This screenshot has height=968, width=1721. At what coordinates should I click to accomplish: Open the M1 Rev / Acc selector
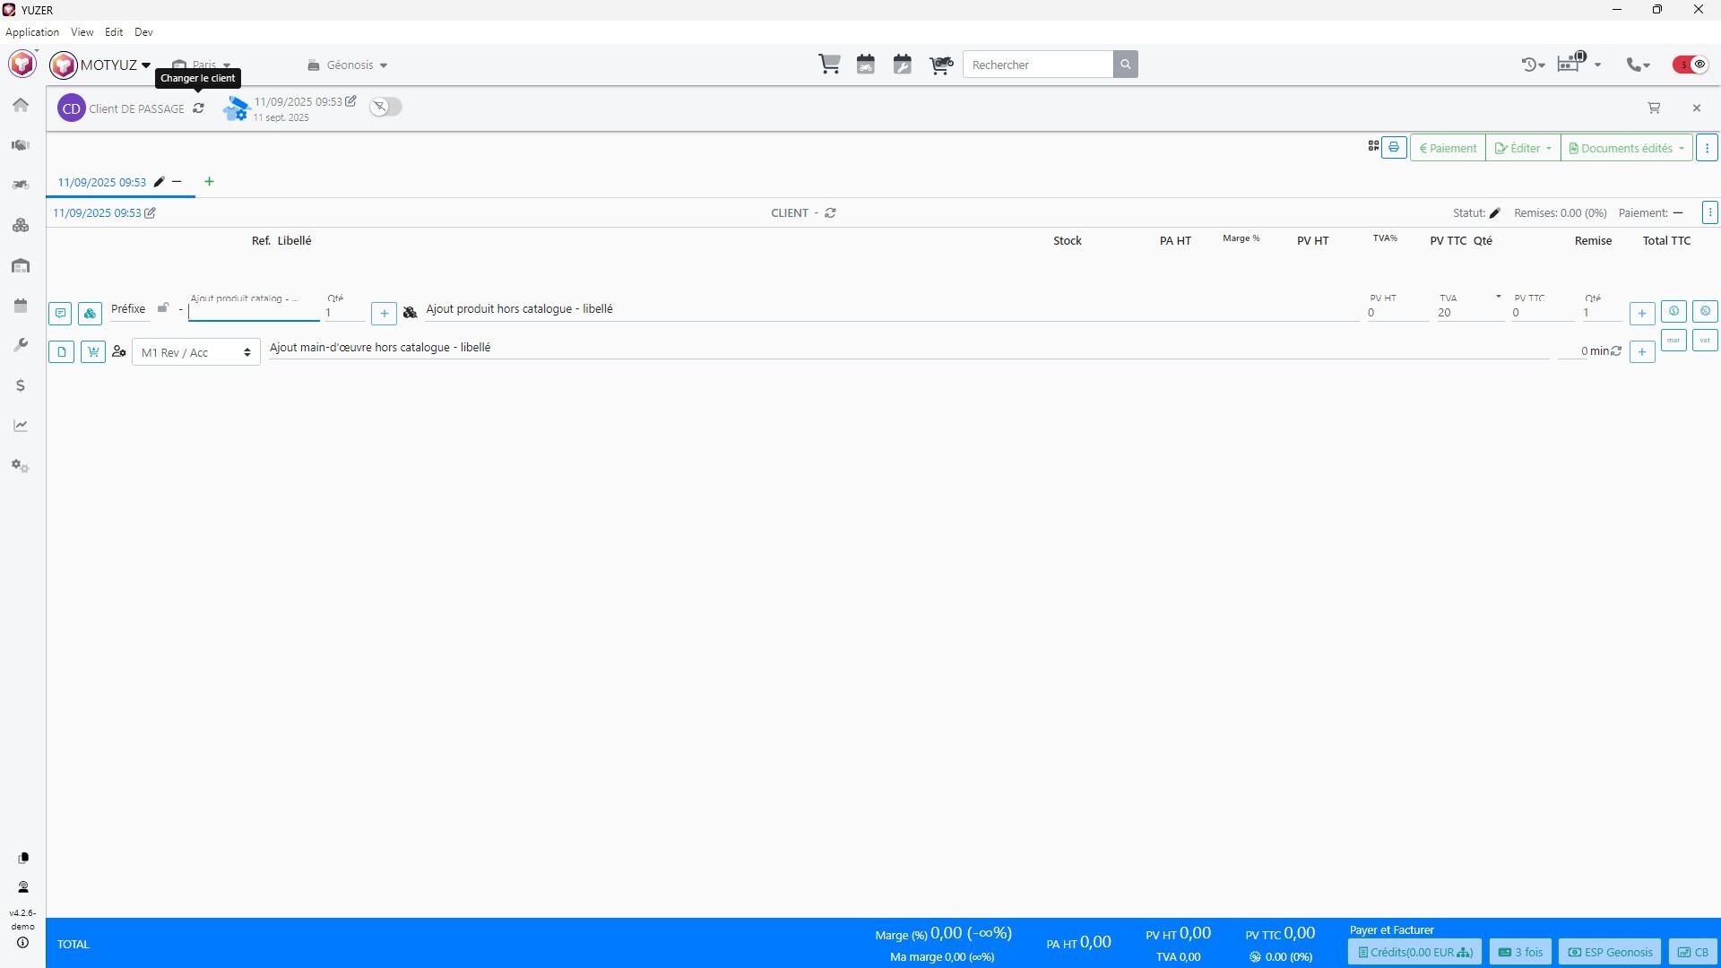[x=195, y=352]
